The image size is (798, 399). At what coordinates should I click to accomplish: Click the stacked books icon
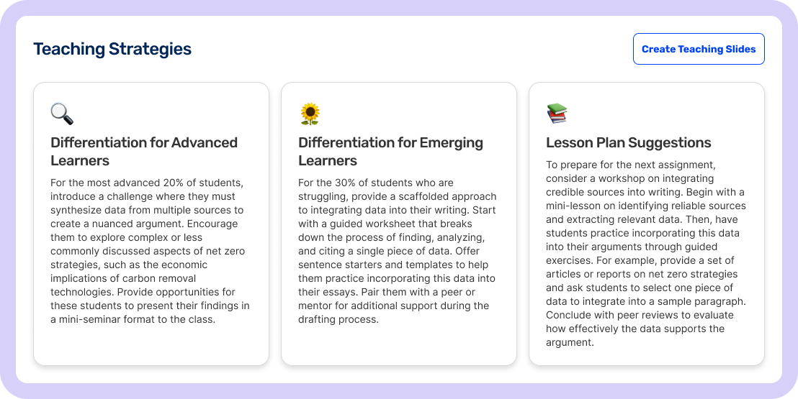tap(557, 114)
